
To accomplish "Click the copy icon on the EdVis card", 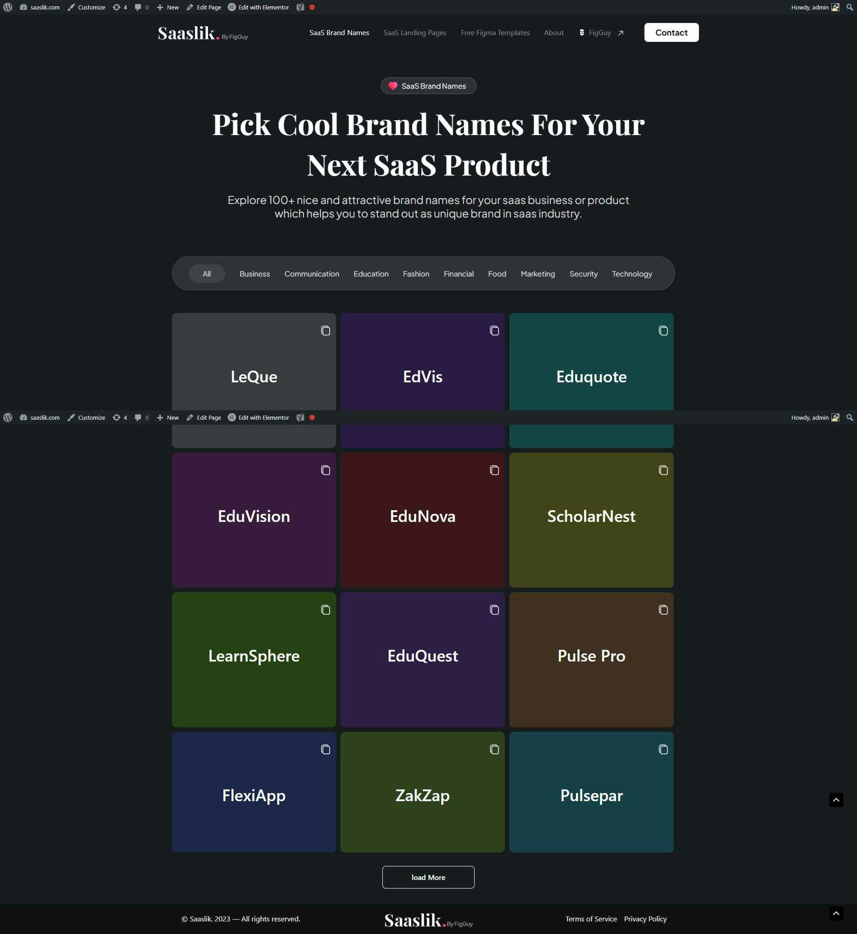I will [x=494, y=331].
